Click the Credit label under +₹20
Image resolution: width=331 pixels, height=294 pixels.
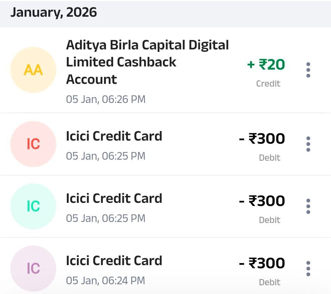268,84
